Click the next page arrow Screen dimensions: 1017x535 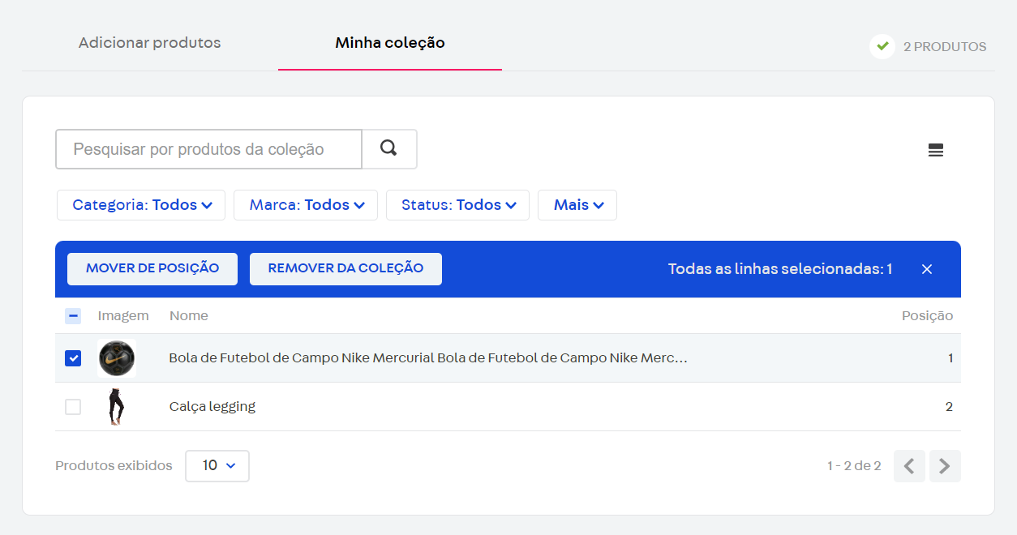pyautogui.click(x=945, y=466)
